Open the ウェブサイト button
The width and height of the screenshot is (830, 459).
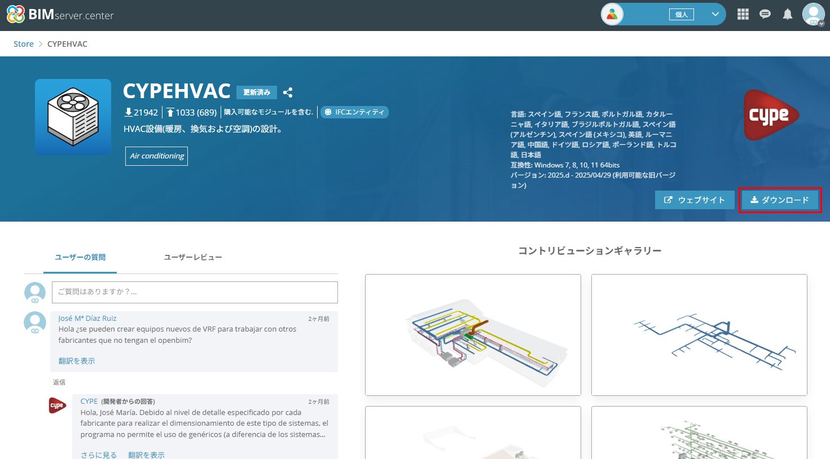tap(694, 200)
